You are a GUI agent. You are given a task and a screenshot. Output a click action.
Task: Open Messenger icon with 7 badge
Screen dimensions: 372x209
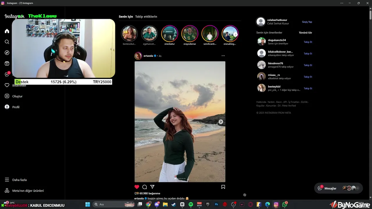(x=7, y=74)
